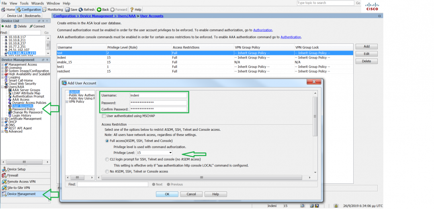Click the Home toolbar icon
Screen dimensions: 434x209
pos(4,9)
